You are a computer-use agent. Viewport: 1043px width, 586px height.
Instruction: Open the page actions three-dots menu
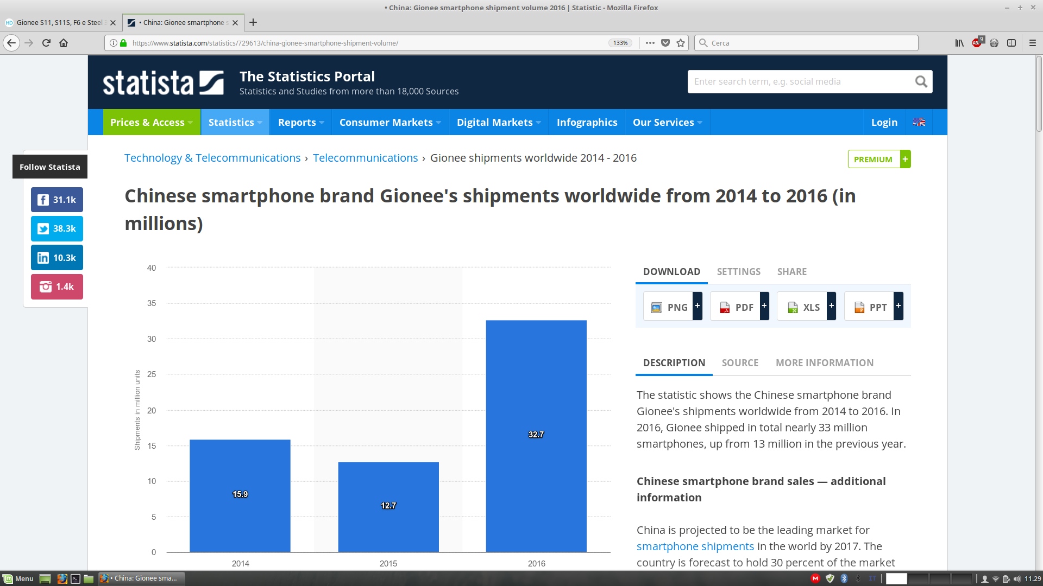pos(650,43)
